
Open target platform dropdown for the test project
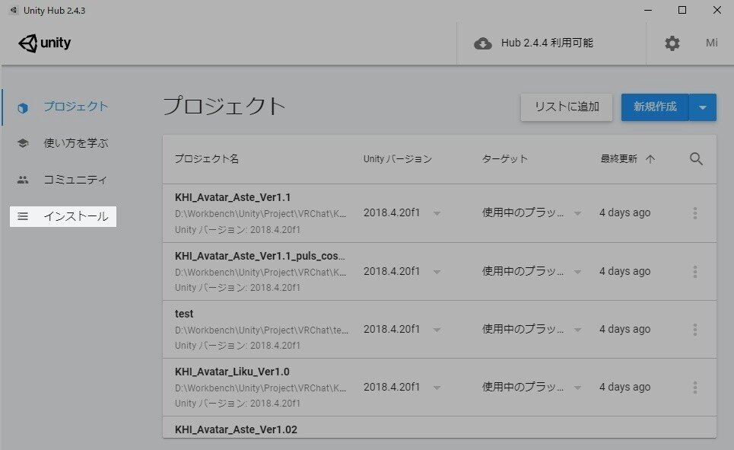point(577,329)
